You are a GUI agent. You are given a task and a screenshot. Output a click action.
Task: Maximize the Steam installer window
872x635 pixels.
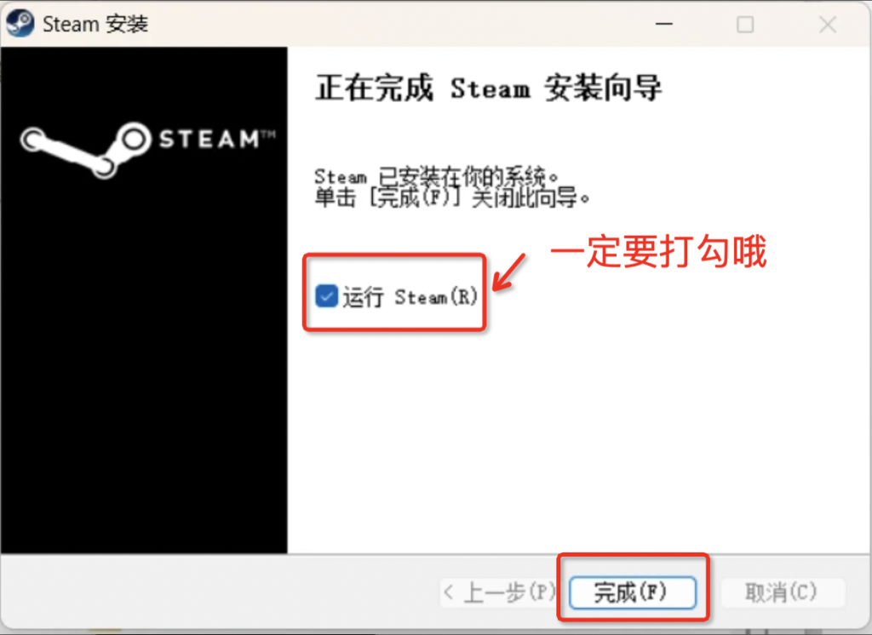pos(745,25)
